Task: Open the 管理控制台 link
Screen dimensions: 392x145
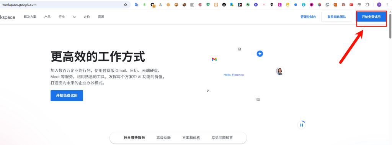Action: click(x=308, y=17)
